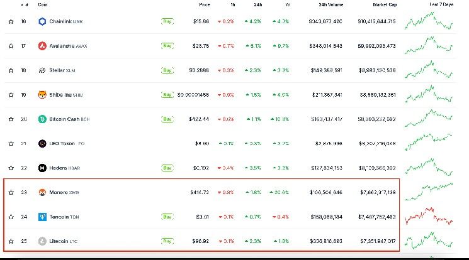Click the Monero XMR logo icon
The image size is (469, 260).
coord(42,193)
